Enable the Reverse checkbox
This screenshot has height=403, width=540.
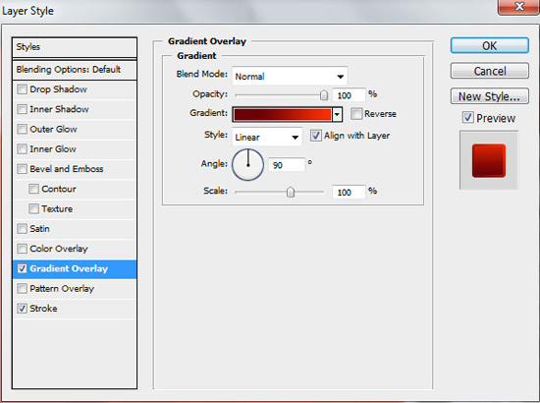coord(356,113)
